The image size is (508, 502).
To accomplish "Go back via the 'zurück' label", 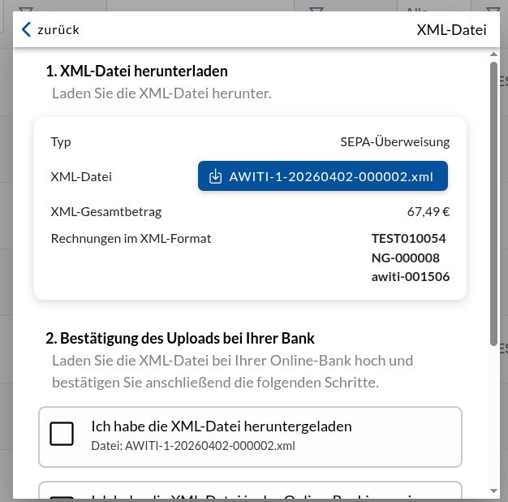I will [x=58, y=30].
